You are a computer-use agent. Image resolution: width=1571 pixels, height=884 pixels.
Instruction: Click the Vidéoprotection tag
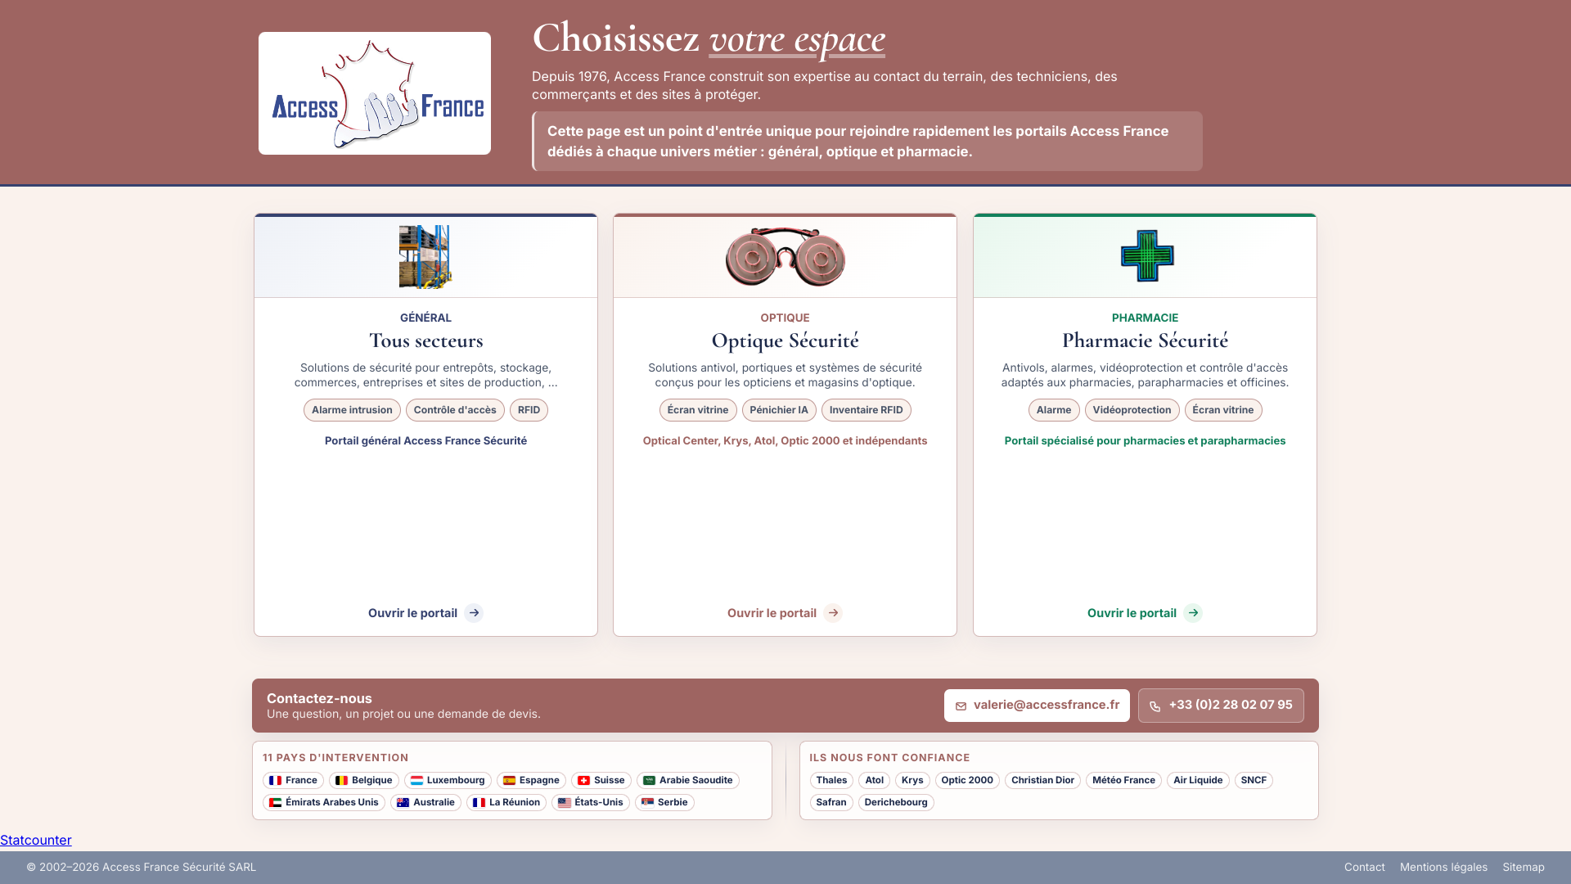tap(1132, 410)
